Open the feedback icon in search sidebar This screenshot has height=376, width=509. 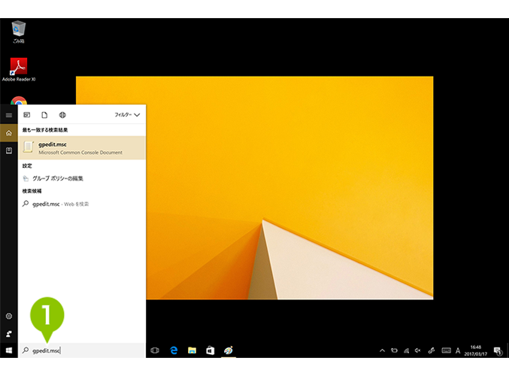click(x=9, y=334)
